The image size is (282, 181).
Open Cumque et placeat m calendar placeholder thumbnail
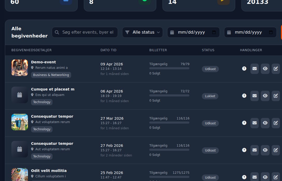pos(20,95)
